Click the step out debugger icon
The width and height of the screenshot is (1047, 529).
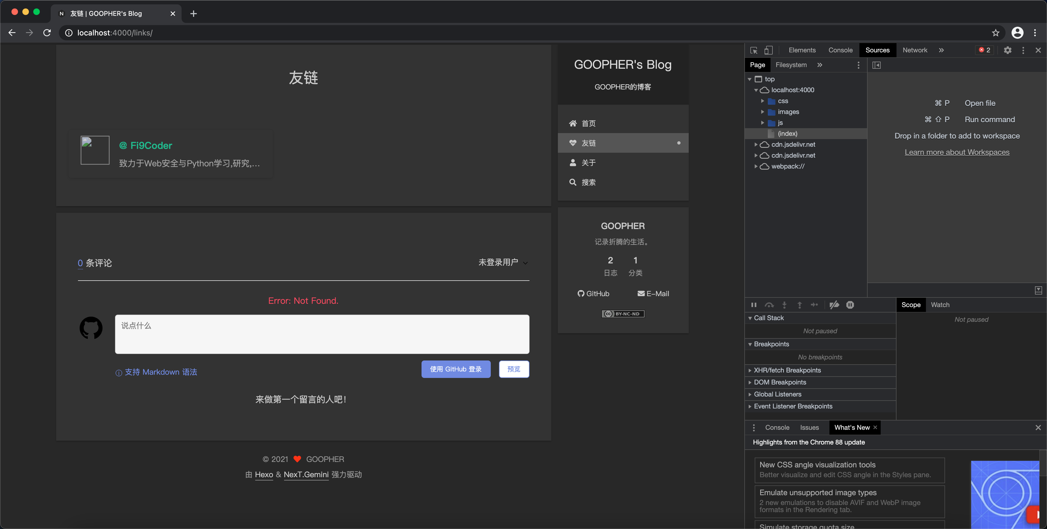tap(799, 305)
